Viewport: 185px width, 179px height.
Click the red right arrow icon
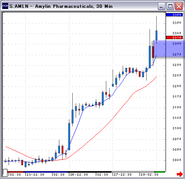180,174
